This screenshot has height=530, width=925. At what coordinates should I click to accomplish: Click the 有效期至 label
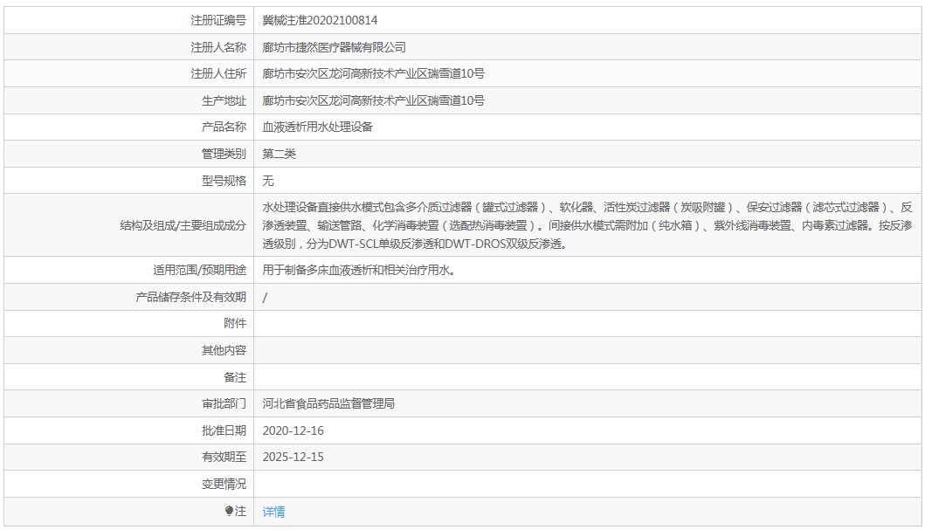pos(224,457)
